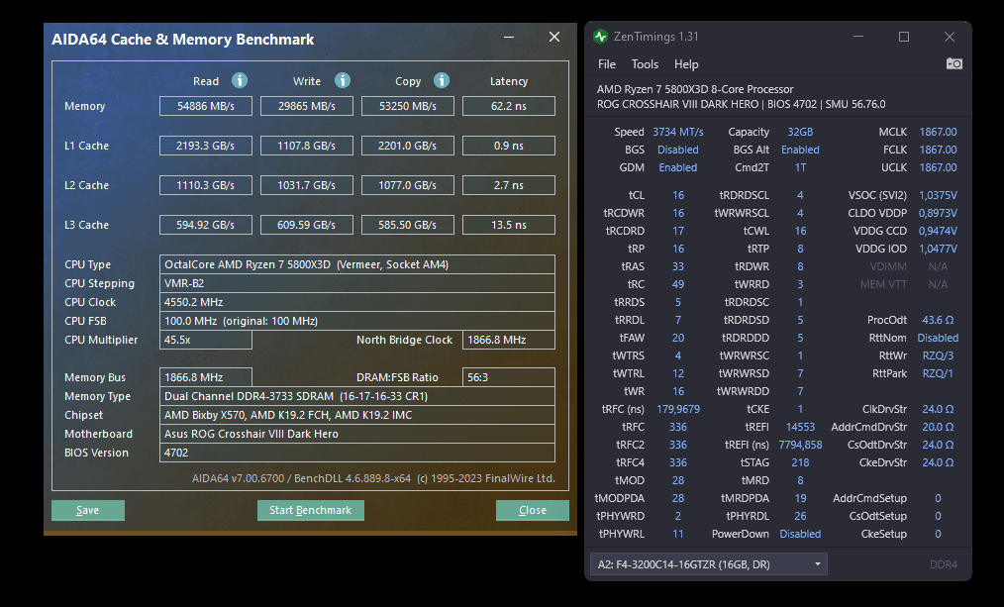
Task: Click the Memory Type DDR4-3733 field
Action: coord(357,396)
